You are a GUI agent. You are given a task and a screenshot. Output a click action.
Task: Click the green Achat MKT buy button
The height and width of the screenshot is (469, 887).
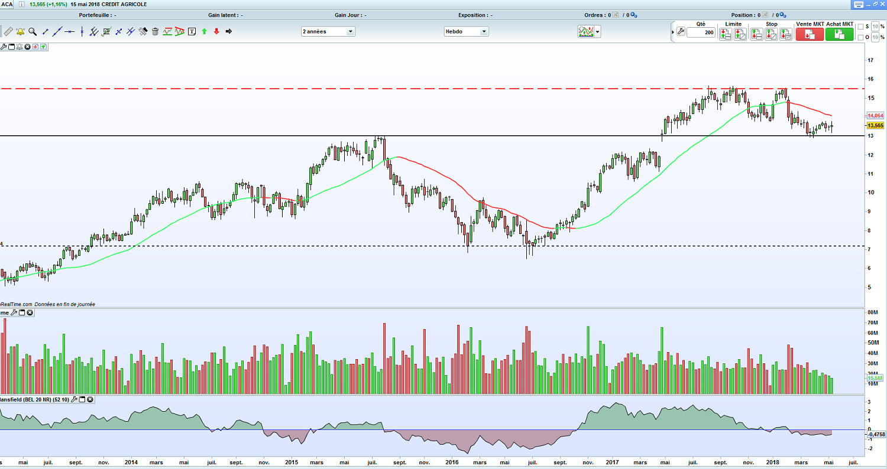(840, 34)
